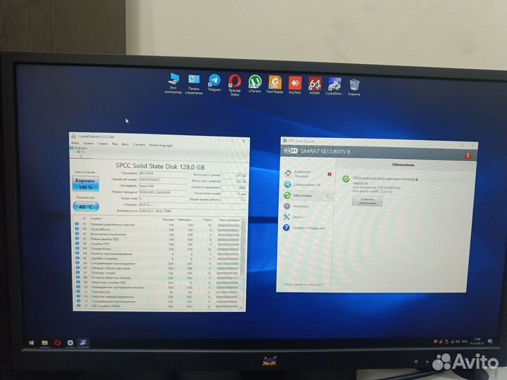Open Вид menu in CrystalDiskInfo
507x380 pixels.
click(x=115, y=144)
